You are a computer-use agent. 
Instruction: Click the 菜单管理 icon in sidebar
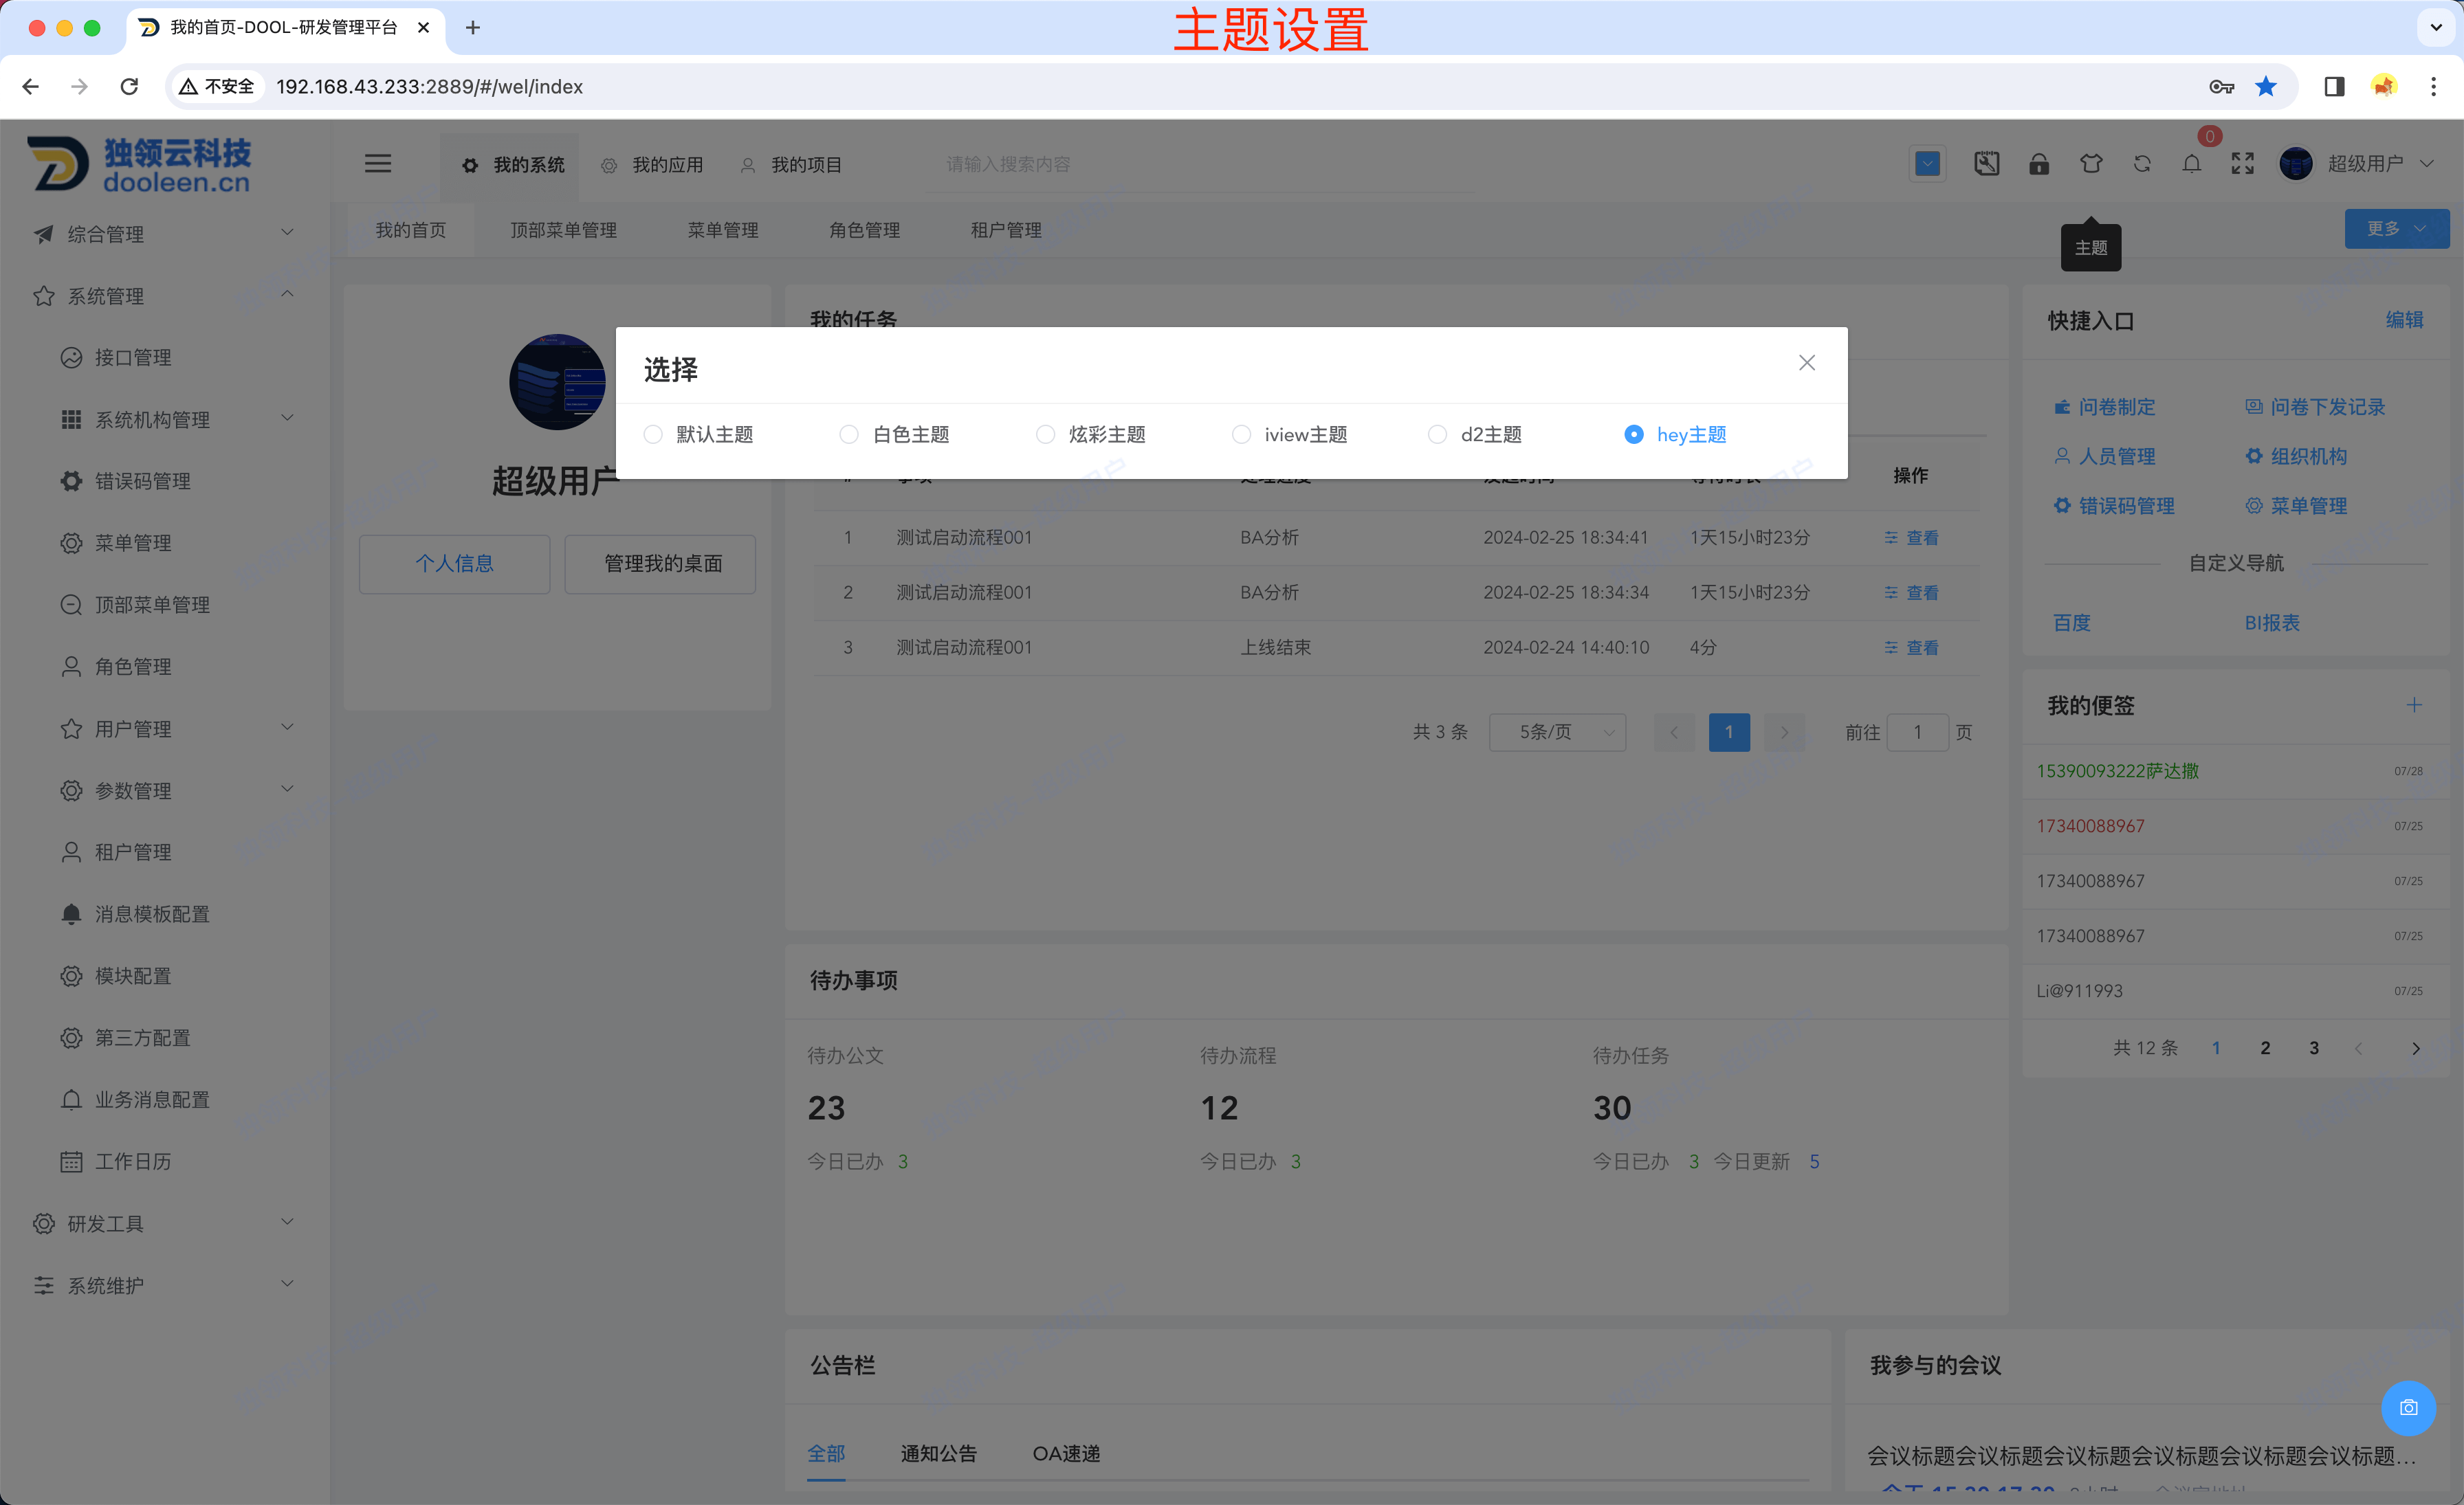click(x=71, y=543)
